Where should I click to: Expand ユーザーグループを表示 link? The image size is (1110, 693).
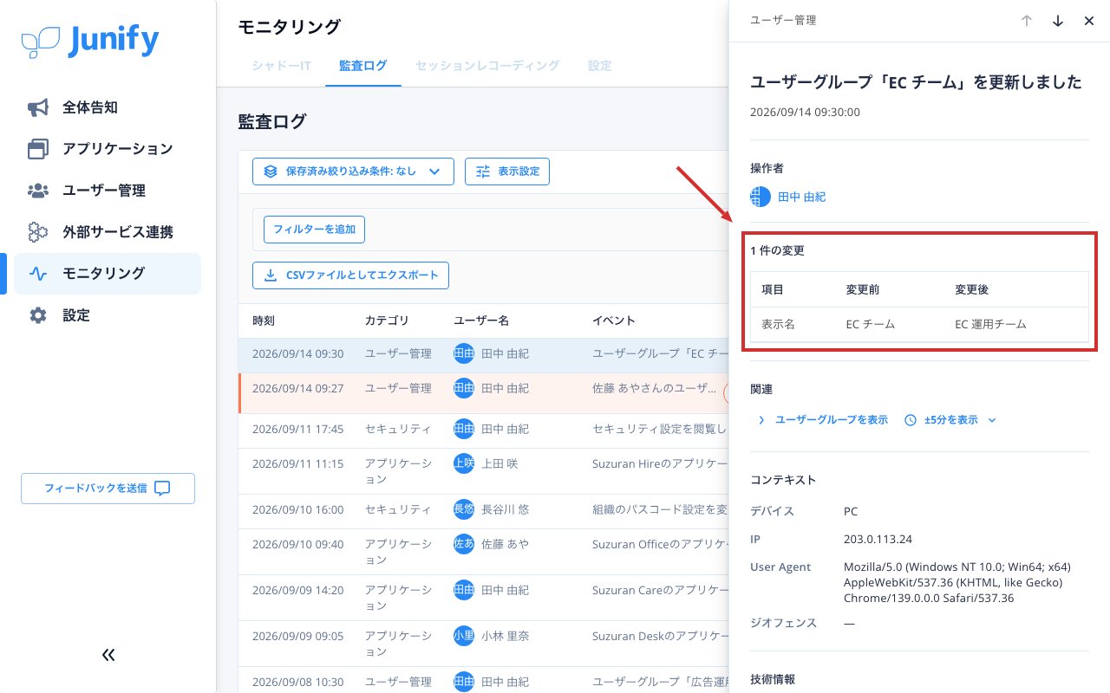coord(822,420)
